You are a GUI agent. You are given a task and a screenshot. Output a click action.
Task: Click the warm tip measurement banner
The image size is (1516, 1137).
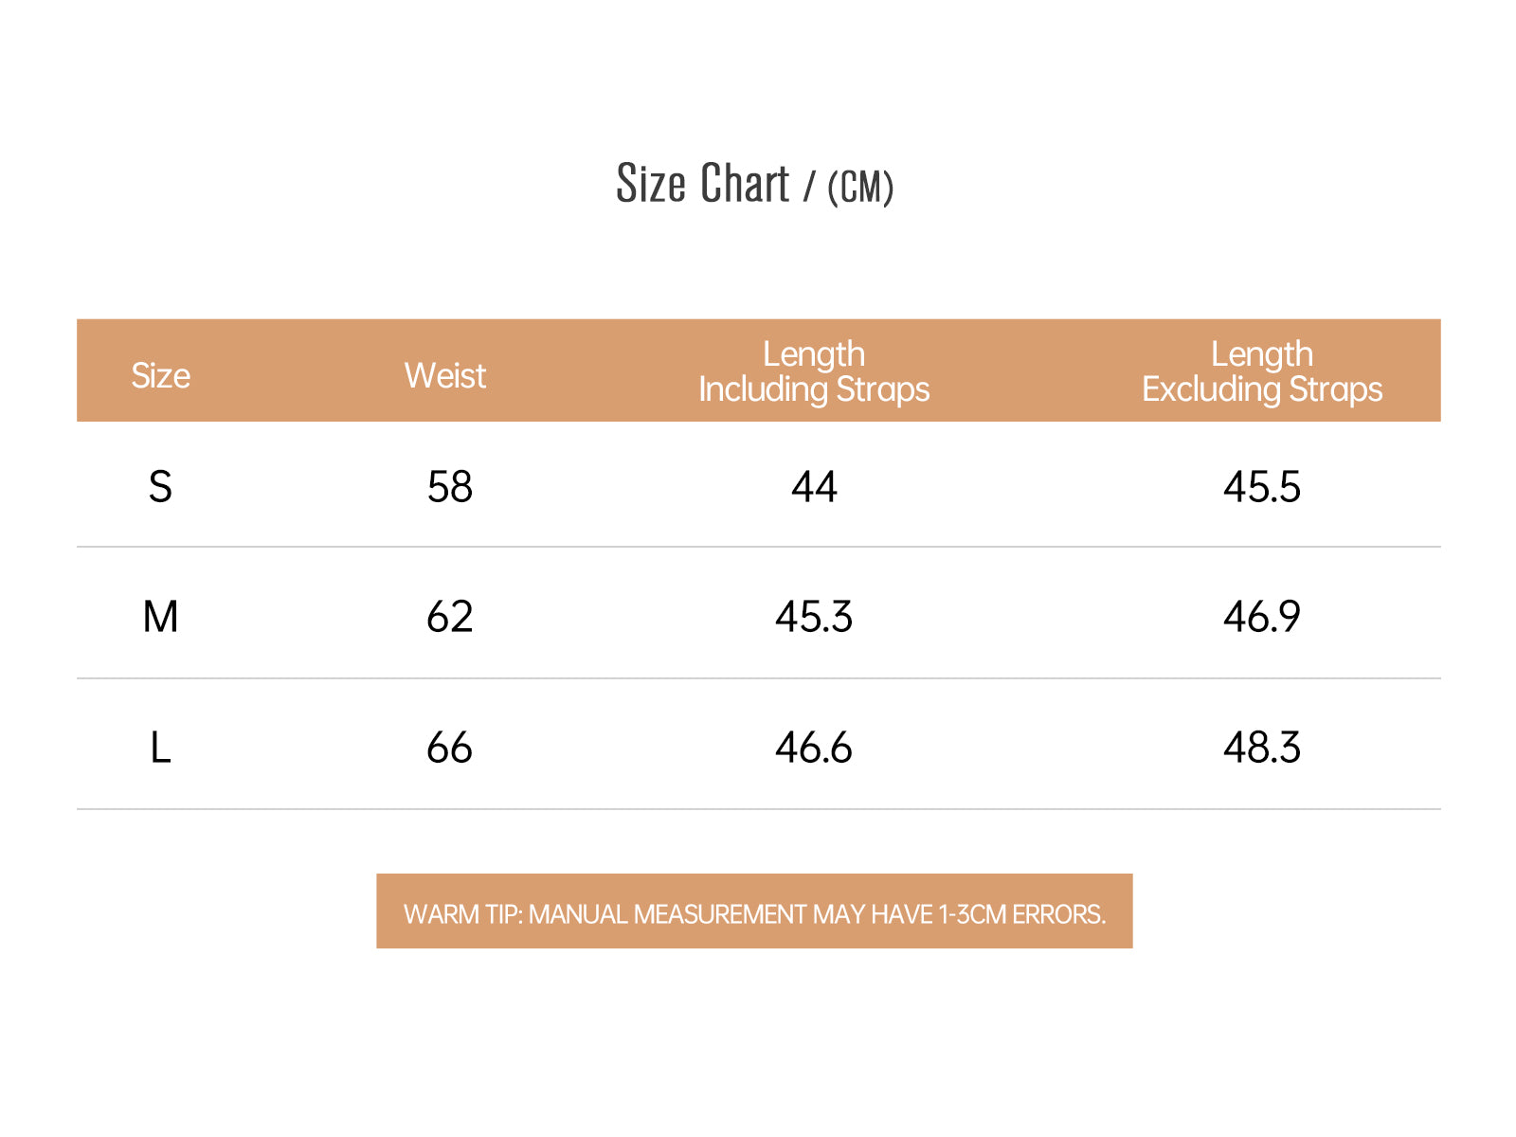tap(754, 911)
